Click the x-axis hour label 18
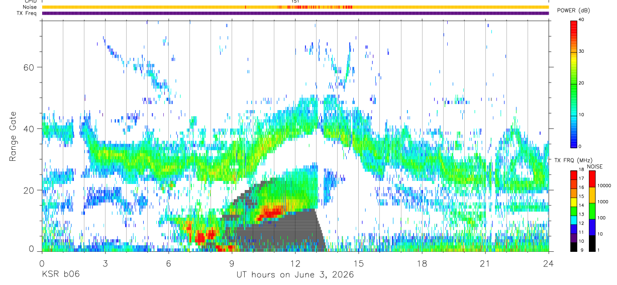 coord(422,263)
